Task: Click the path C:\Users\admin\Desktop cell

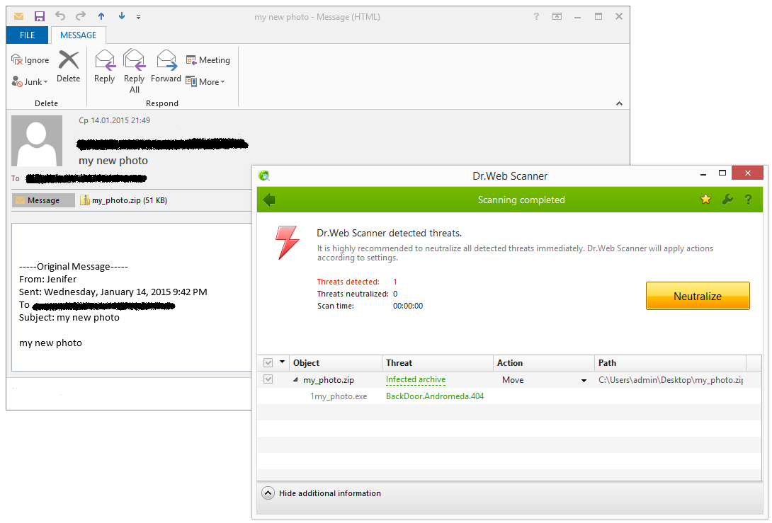Action: [671, 380]
